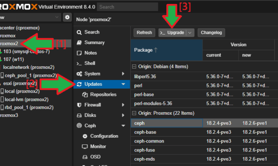Select the perl-modules-5.36 package row
The height and width of the screenshot is (166, 278).
point(204,103)
